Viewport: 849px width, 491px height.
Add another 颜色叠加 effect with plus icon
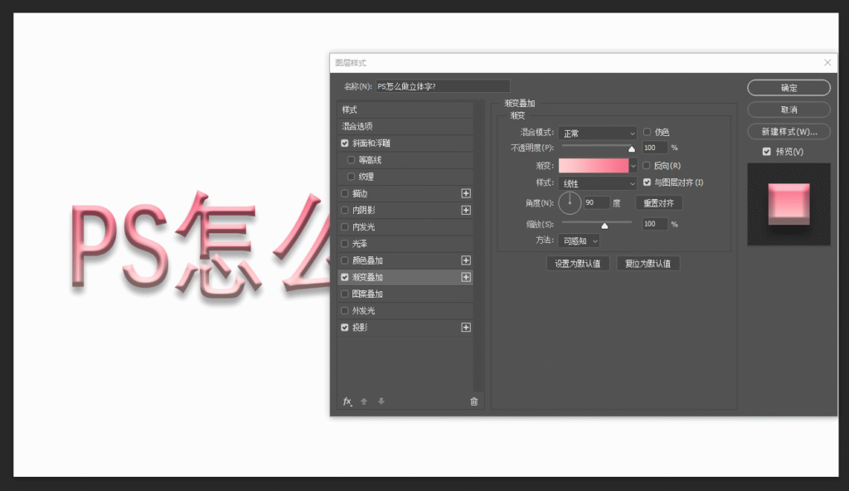466,260
